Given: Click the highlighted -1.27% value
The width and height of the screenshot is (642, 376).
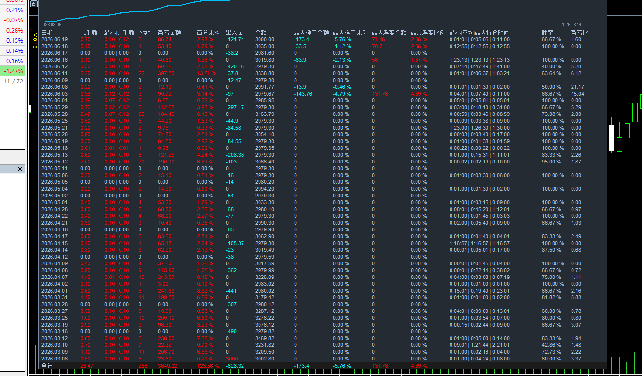Looking at the screenshot, I should 14,71.
